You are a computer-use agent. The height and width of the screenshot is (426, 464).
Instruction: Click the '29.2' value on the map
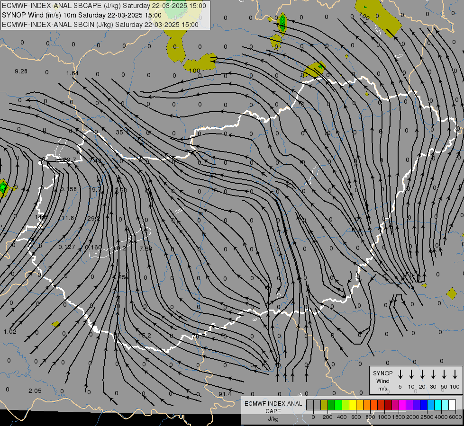click(94, 219)
